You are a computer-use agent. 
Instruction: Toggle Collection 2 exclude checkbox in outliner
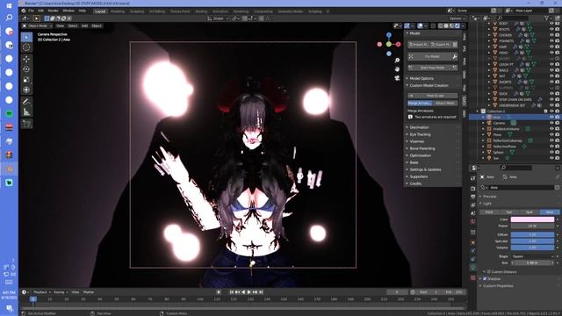coord(546,111)
